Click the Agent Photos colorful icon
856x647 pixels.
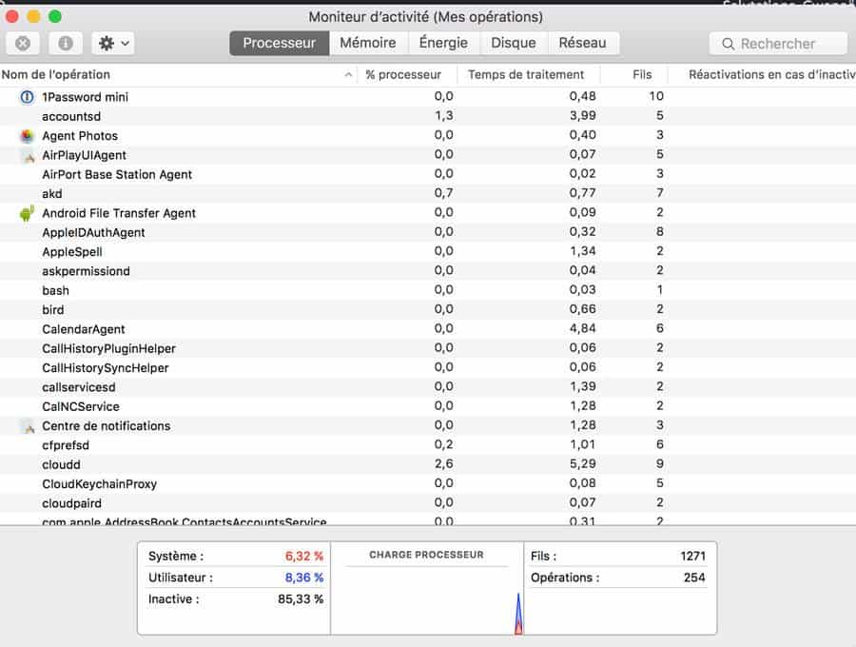[x=27, y=136]
